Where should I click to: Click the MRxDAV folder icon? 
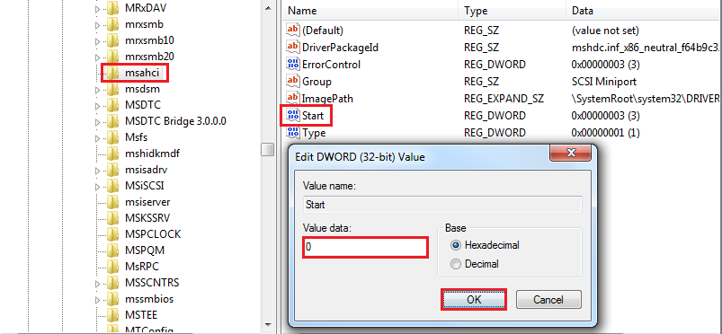coord(112,8)
